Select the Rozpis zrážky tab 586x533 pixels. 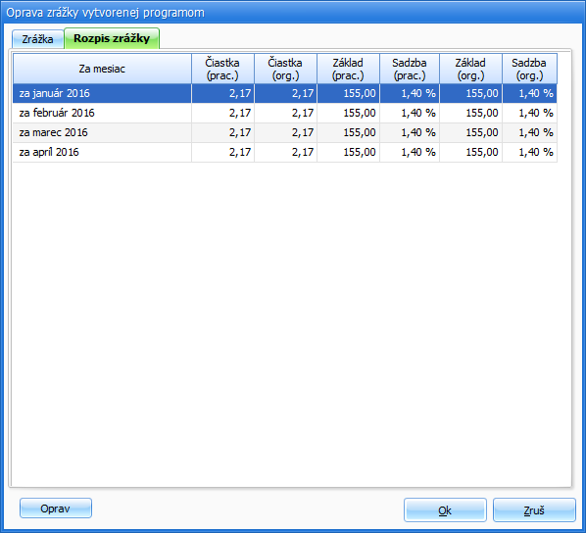coord(112,38)
